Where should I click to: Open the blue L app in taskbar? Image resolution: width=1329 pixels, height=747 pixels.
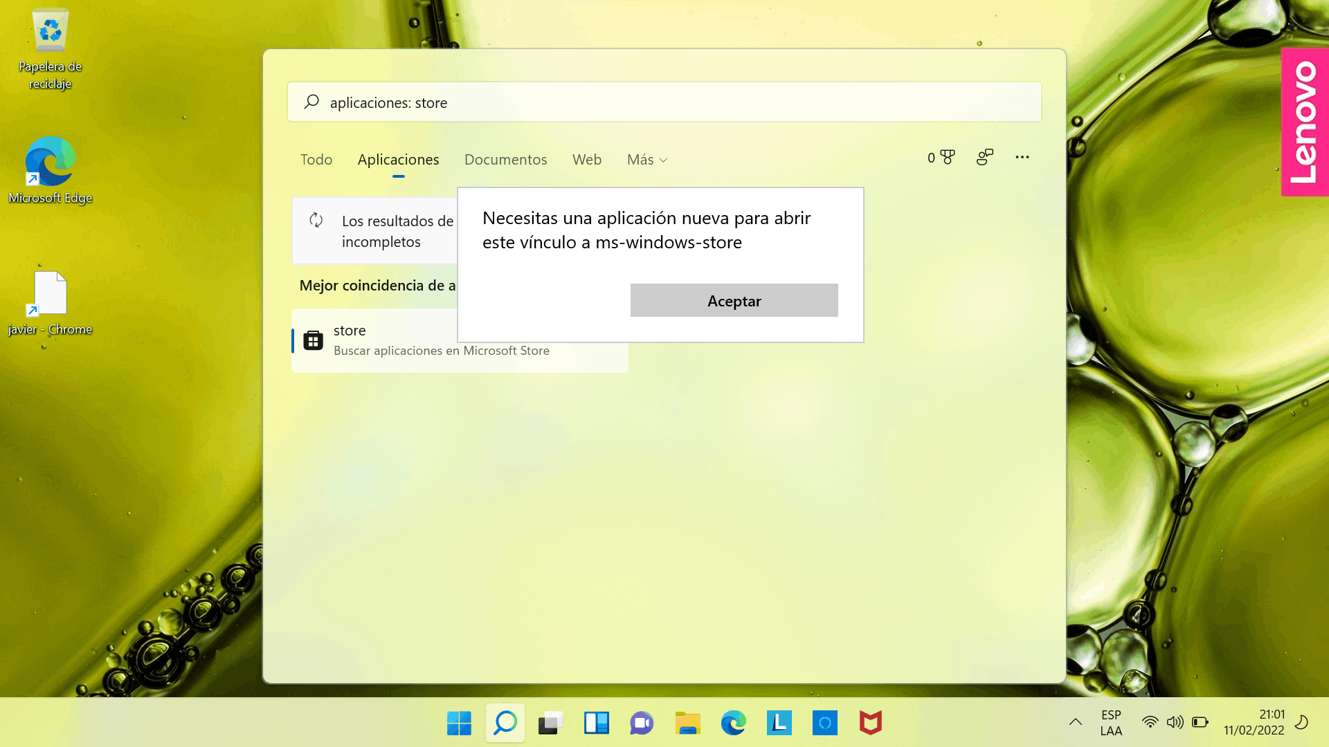[779, 723]
